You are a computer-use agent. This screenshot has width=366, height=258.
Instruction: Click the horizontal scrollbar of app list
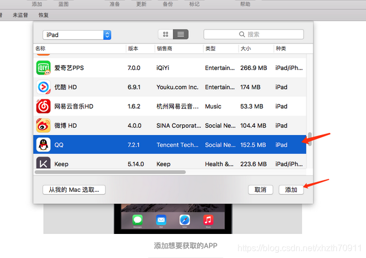coord(110,172)
